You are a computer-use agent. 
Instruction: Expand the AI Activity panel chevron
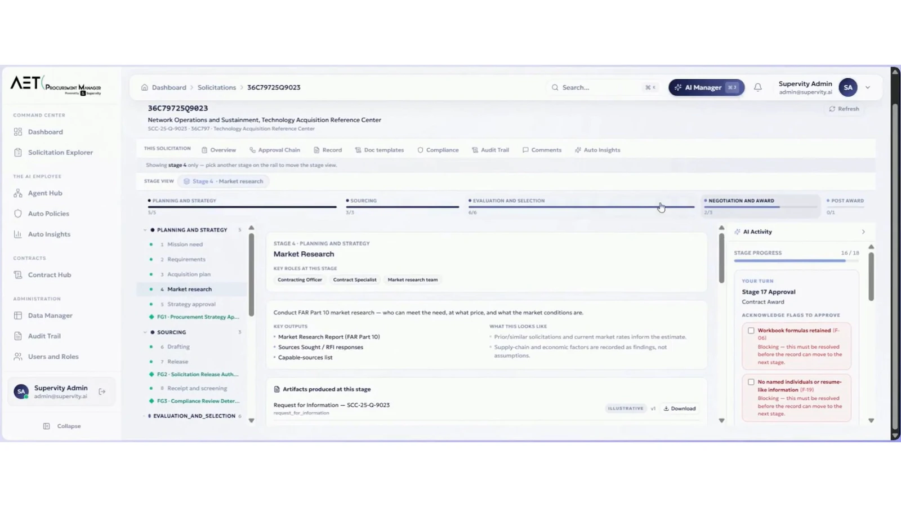(x=863, y=232)
